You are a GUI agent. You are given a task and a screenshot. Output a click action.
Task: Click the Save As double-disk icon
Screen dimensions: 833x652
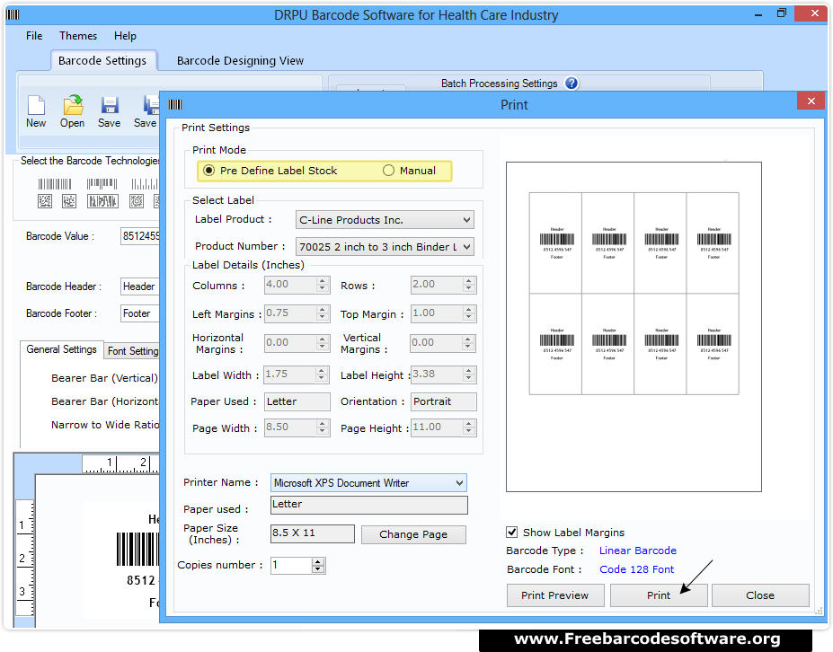coord(151,105)
